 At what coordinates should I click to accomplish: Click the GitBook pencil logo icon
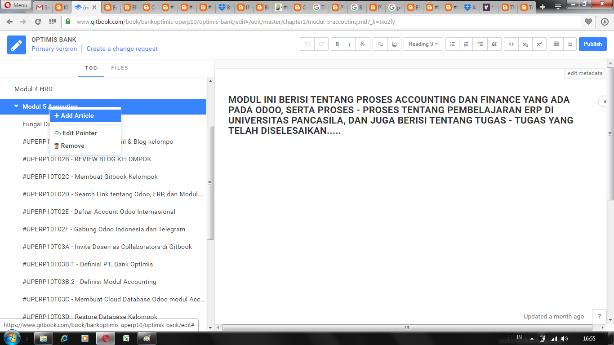17,45
